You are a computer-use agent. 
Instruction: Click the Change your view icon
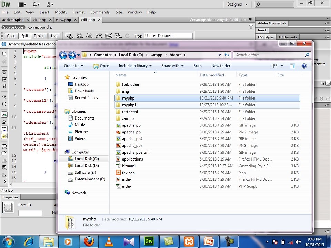[275, 66]
